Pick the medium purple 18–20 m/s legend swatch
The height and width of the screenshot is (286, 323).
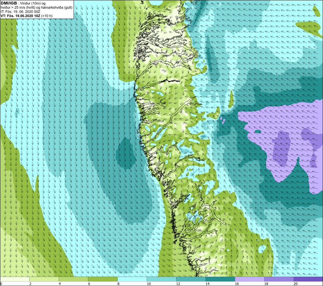tap(279, 279)
